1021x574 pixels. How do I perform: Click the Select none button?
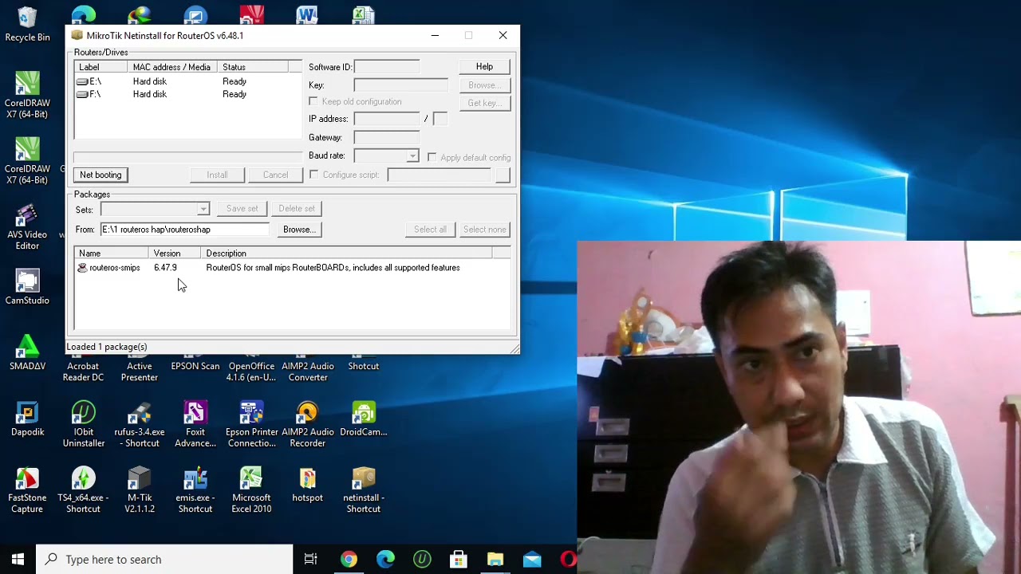click(485, 230)
